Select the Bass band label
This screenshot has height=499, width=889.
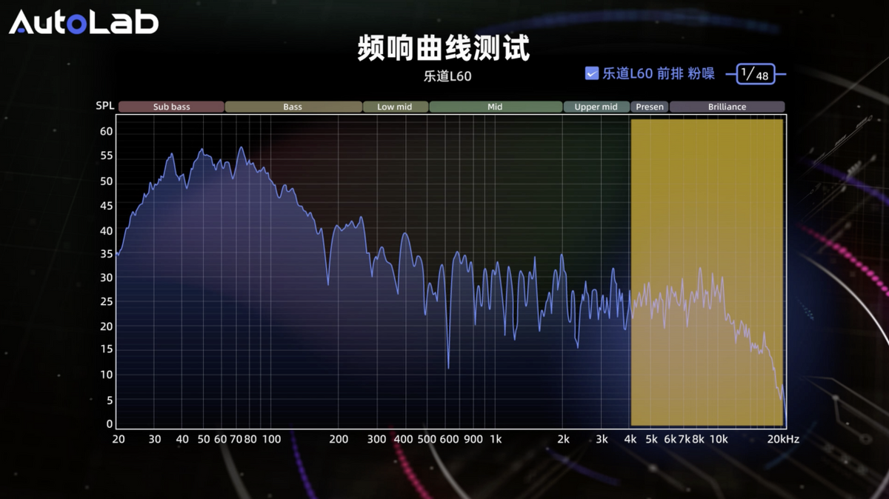tap(293, 107)
